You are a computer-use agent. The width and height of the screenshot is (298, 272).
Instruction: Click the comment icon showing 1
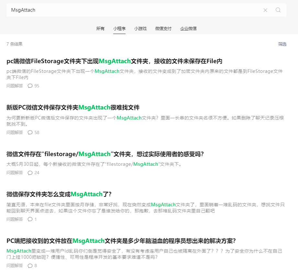pyautogui.click(x=30, y=219)
